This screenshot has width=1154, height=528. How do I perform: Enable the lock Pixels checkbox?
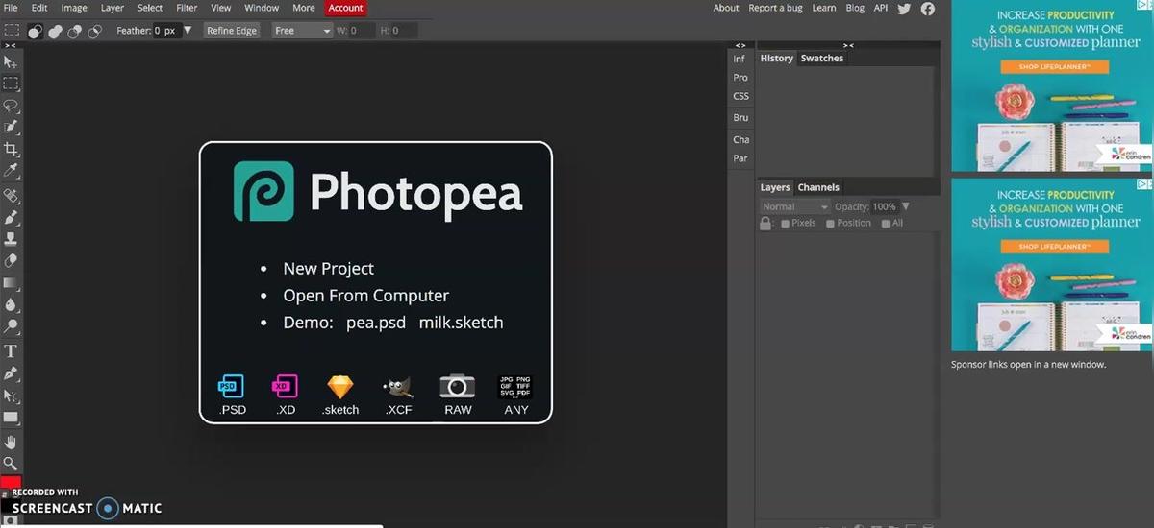[x=786, y=224]
